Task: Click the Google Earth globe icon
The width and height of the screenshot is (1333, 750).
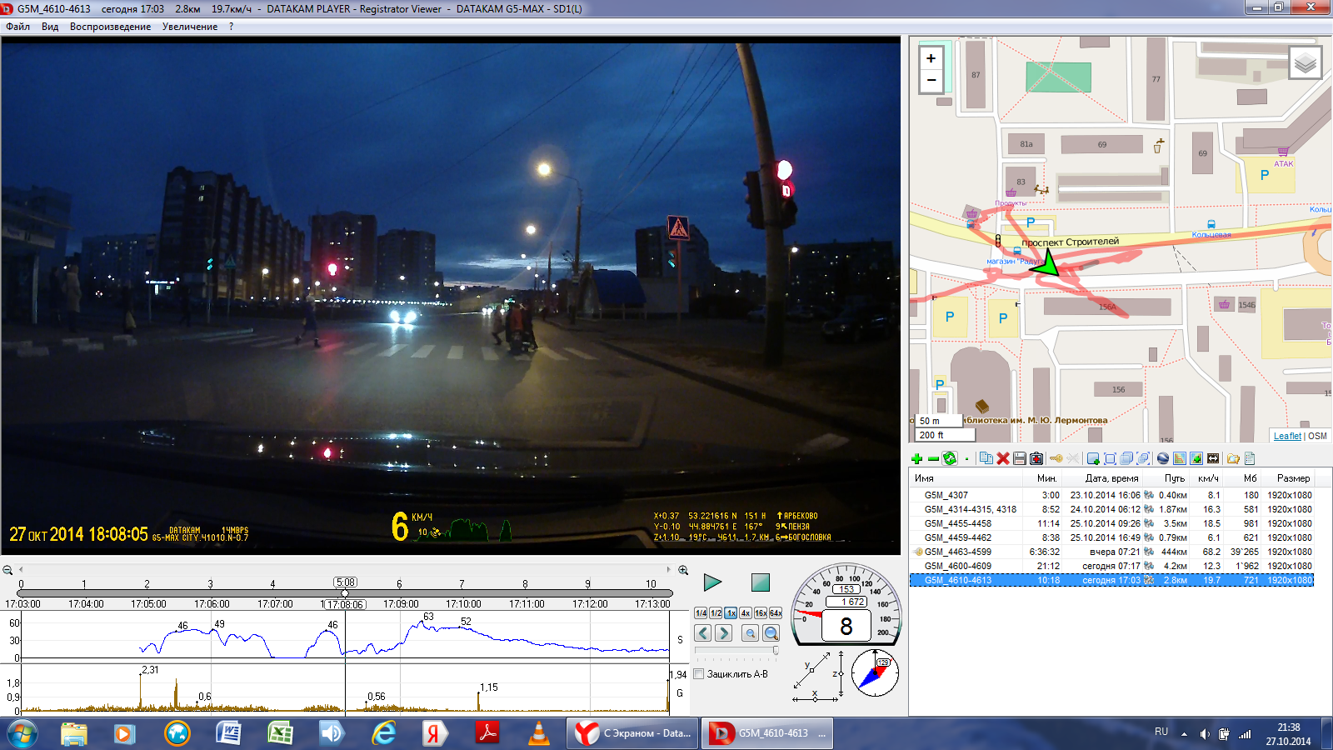Action: [x=1163, y=458]
